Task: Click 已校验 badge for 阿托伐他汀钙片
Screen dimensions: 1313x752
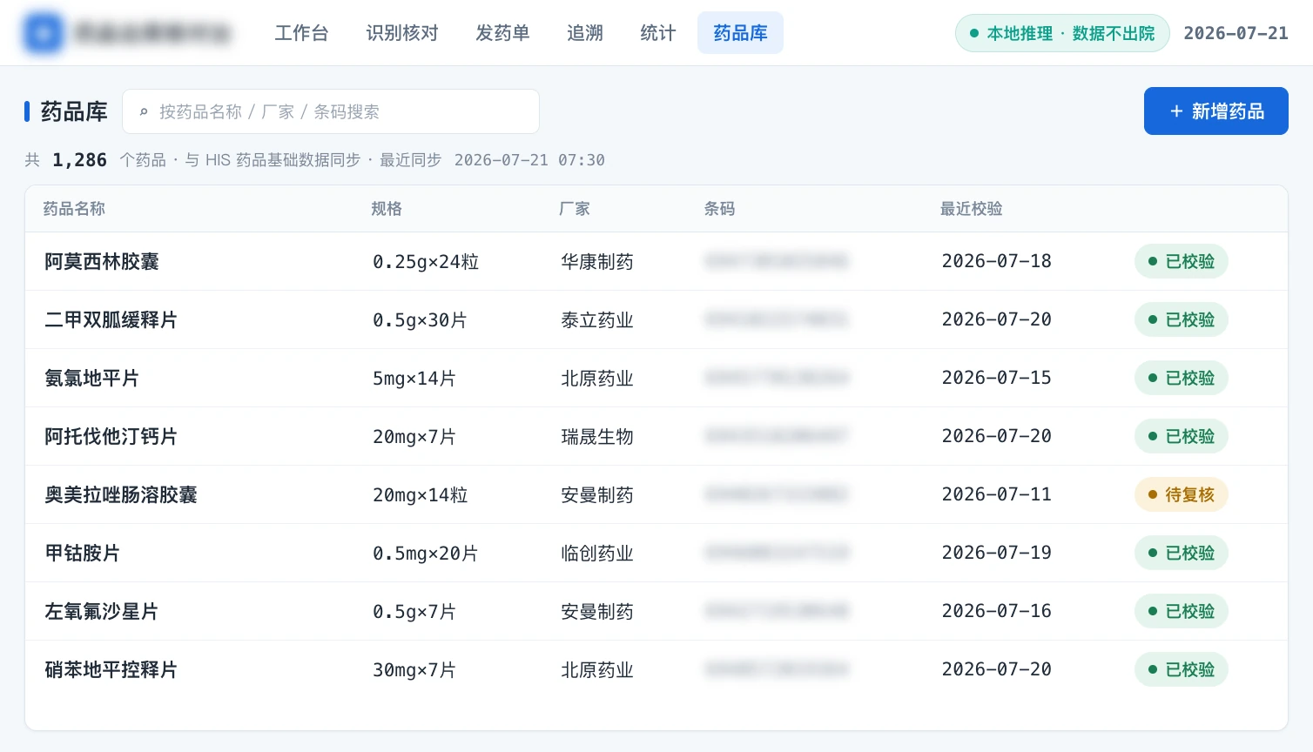Action: click(1181, 436)
